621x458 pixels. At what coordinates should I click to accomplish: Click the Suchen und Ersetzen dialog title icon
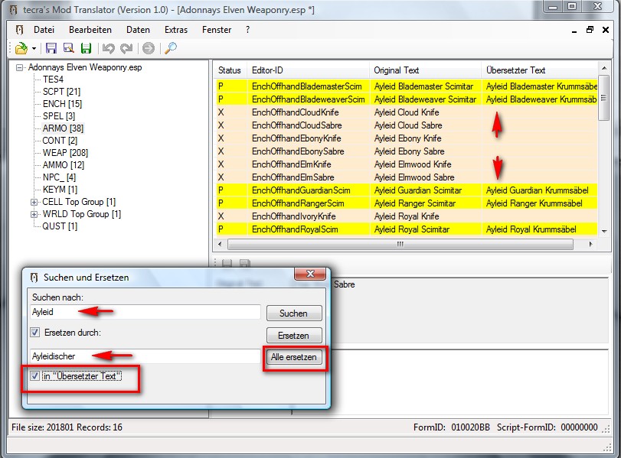(34, 278)
